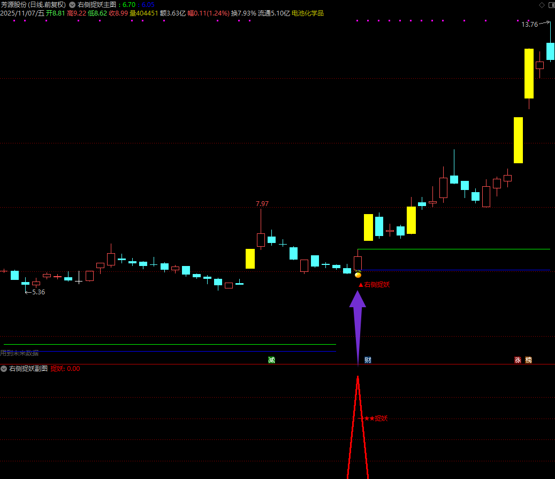Click the gold coin signal icon
Viewport: 555px width, 479px height.
click(358, 275)
